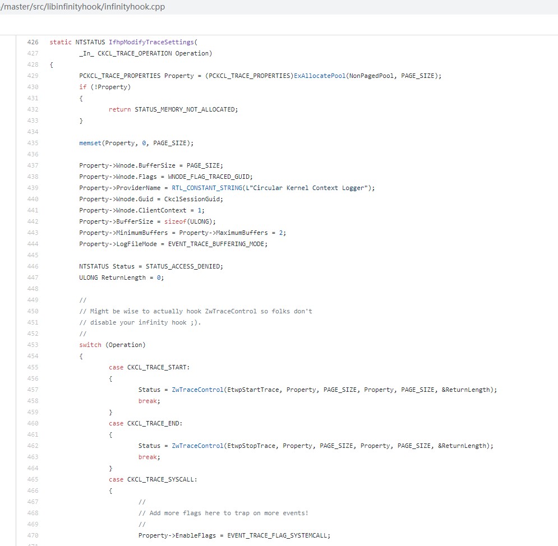Click the memset call

pos(90,143)
